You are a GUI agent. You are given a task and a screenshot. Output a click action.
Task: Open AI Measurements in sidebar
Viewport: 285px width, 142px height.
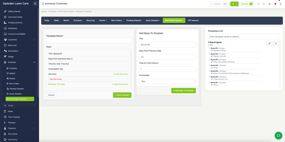tap(15, 23)
